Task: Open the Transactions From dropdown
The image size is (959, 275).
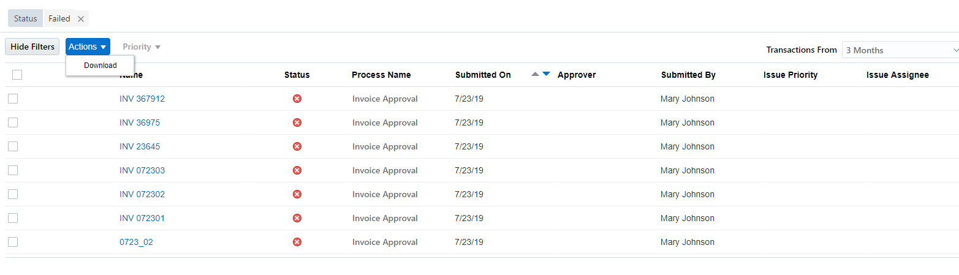Action: (900, 50)
